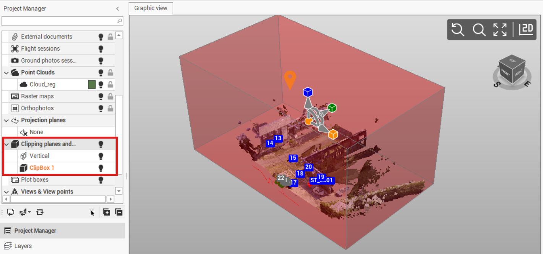Click the collapse all icon with minus sign
The height and width of the screenshot is (254, 543).
coord(118,212)
